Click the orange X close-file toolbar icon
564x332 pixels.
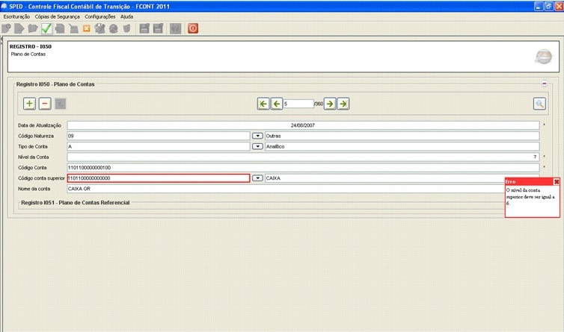click(87, 29)
